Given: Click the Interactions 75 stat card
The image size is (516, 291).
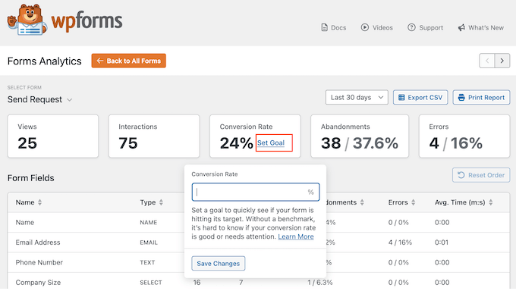Looking at the screenshot, I should (x=154, y=136).
